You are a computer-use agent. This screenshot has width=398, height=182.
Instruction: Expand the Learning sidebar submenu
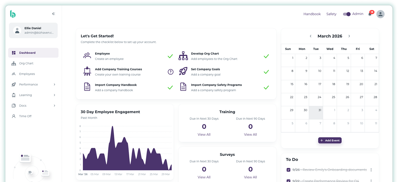[54, 95]
